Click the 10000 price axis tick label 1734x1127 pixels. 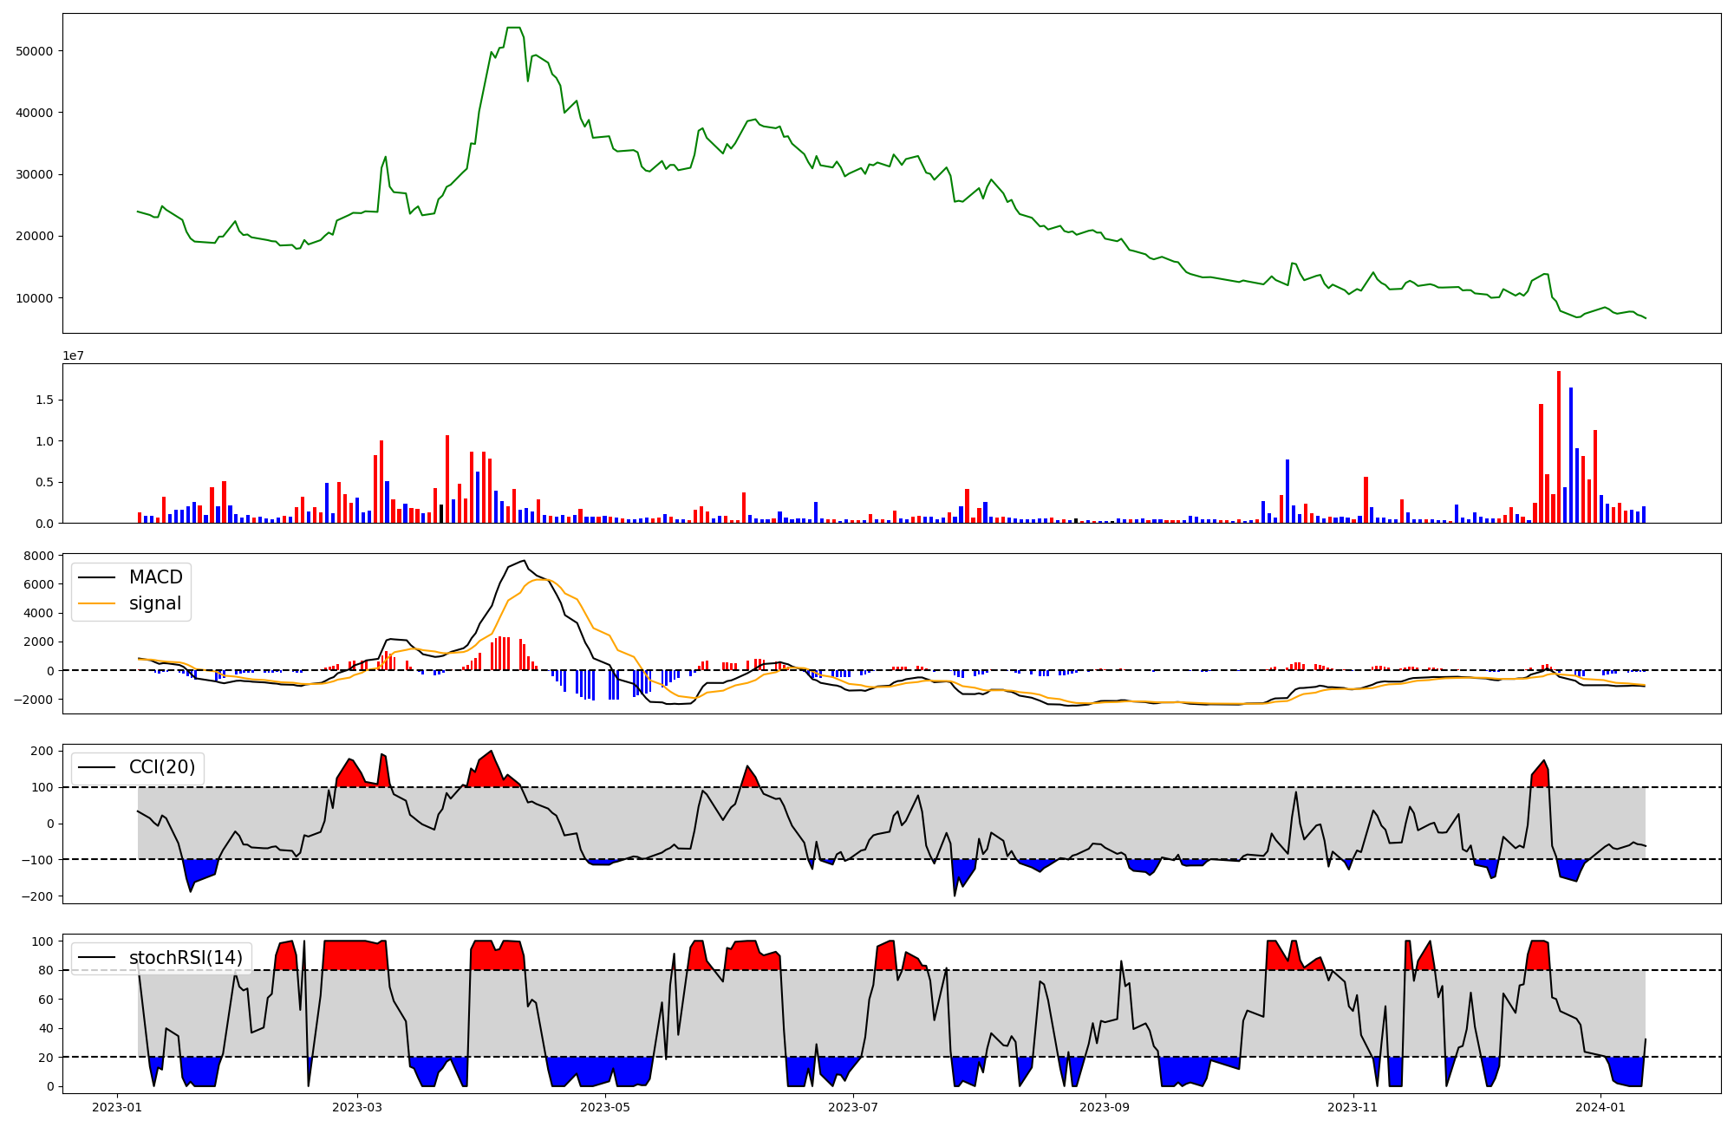pos(35,298)
